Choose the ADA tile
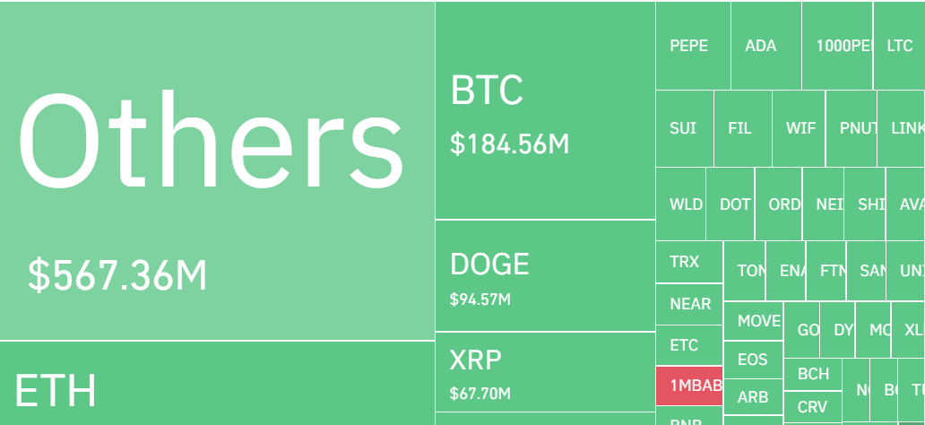This screenshot has width=925, height=425. (766, 46)
